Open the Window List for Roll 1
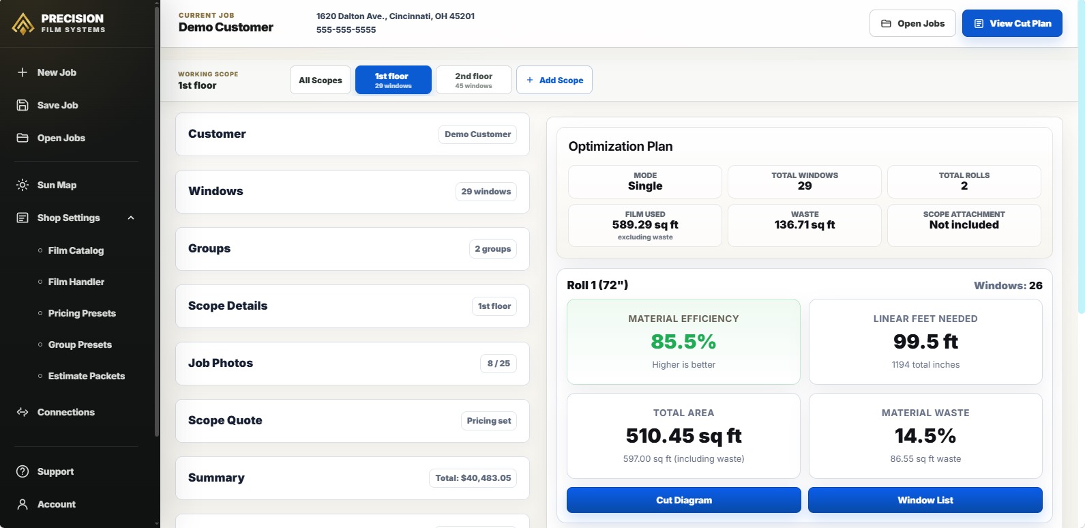 tap(925, 500)
